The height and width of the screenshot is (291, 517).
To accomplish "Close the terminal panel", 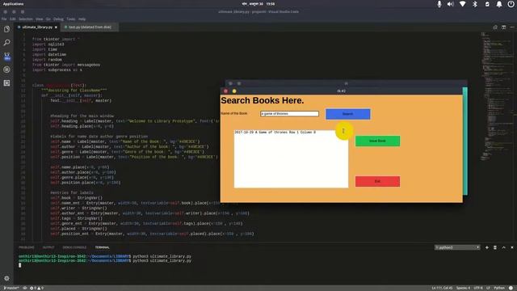I will coord(512,247).
